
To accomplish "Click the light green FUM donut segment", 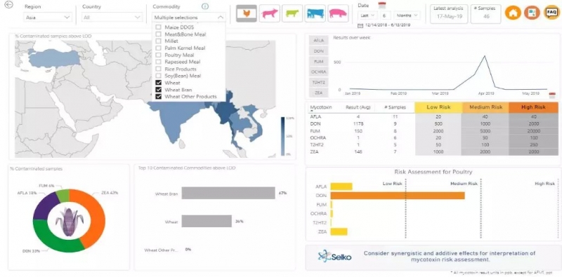I will [63, 196].
